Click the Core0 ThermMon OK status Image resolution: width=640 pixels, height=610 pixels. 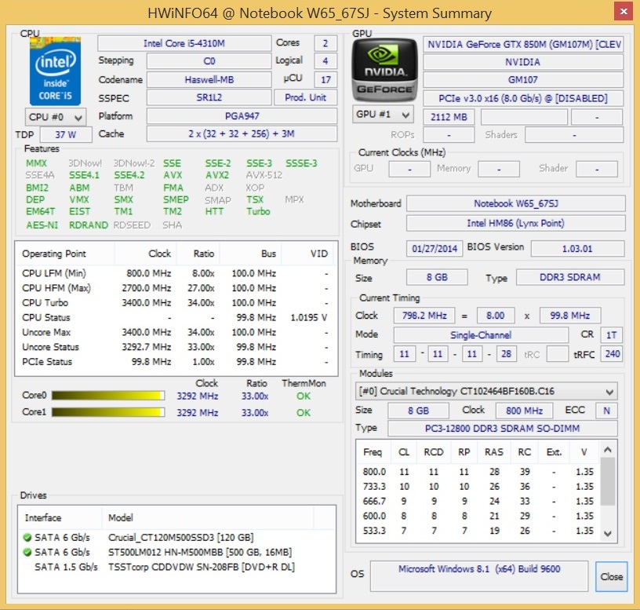(304, 396)
